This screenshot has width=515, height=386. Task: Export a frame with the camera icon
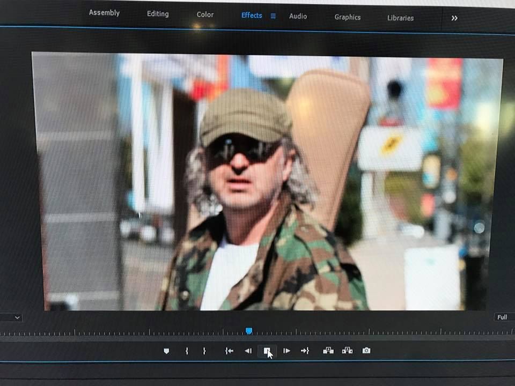[366, 351]
